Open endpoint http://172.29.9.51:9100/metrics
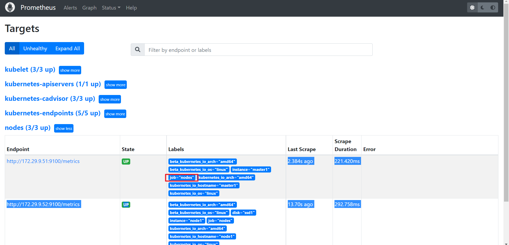Image resolution: width=509 pixels, height=245 pixels. (x=43, y=161)
